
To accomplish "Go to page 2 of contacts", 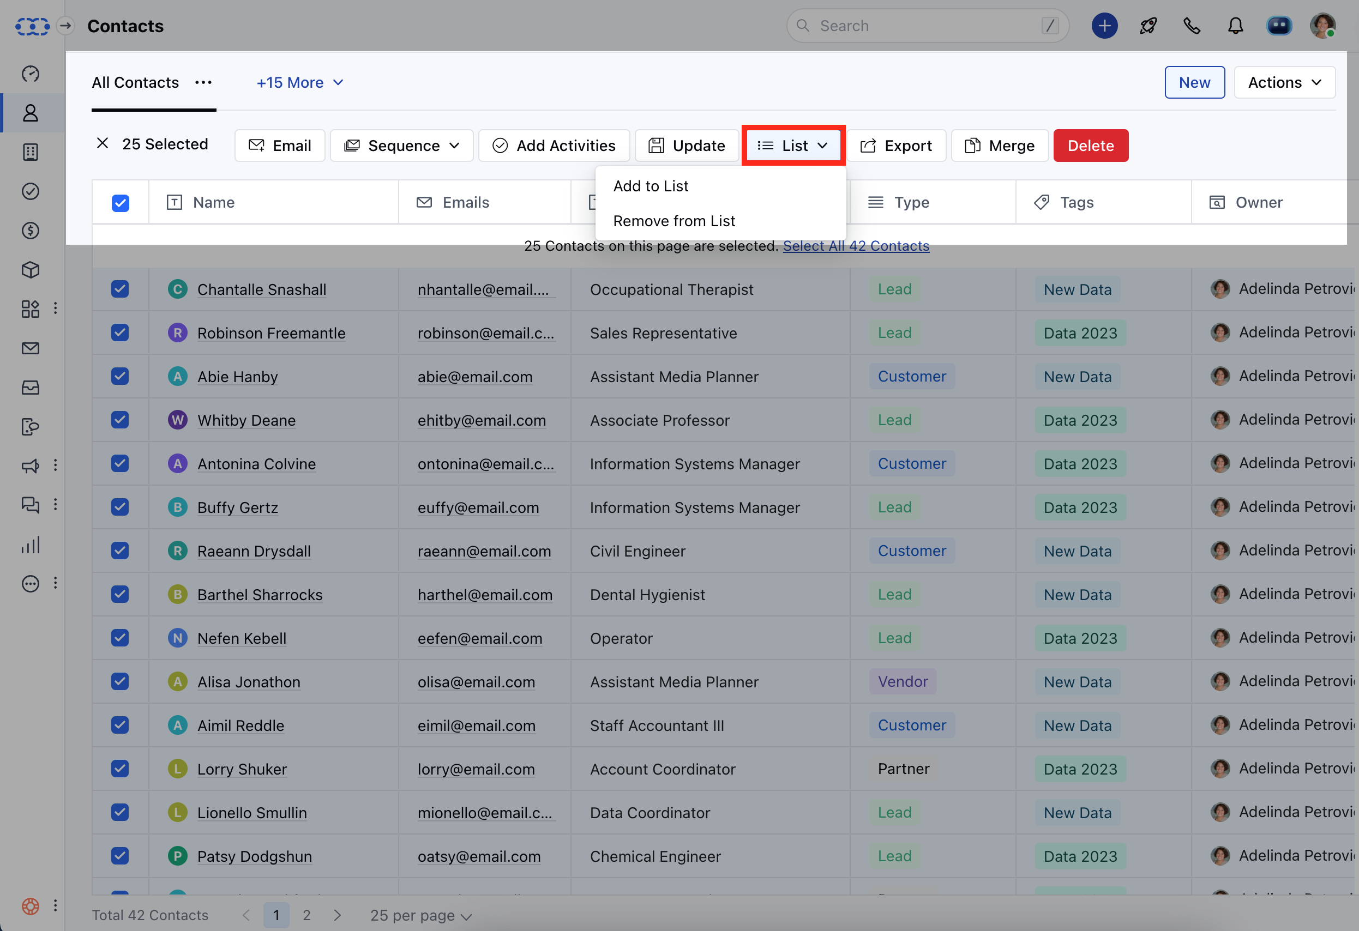I will click(x=306, y=915).
